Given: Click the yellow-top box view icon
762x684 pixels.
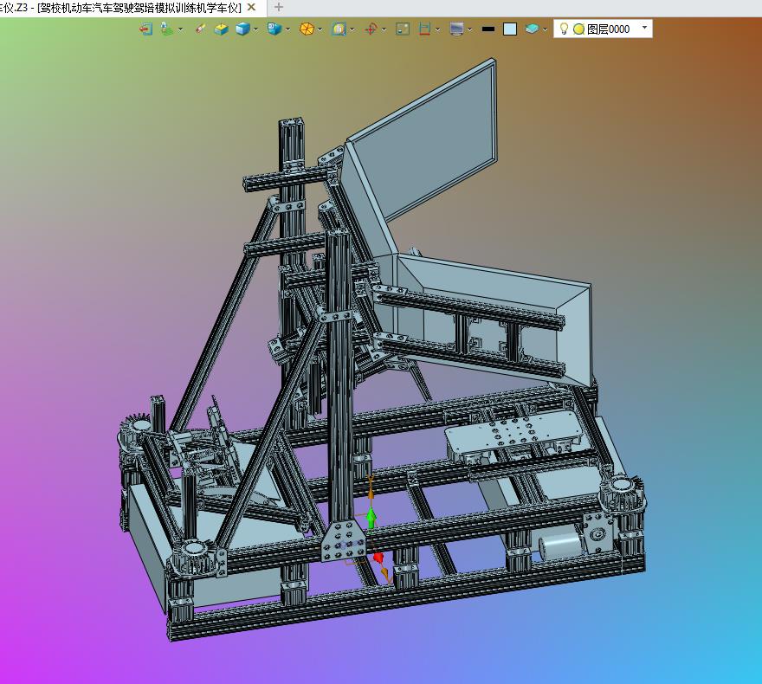Looking at the screenshot, I should coord(221,29).
